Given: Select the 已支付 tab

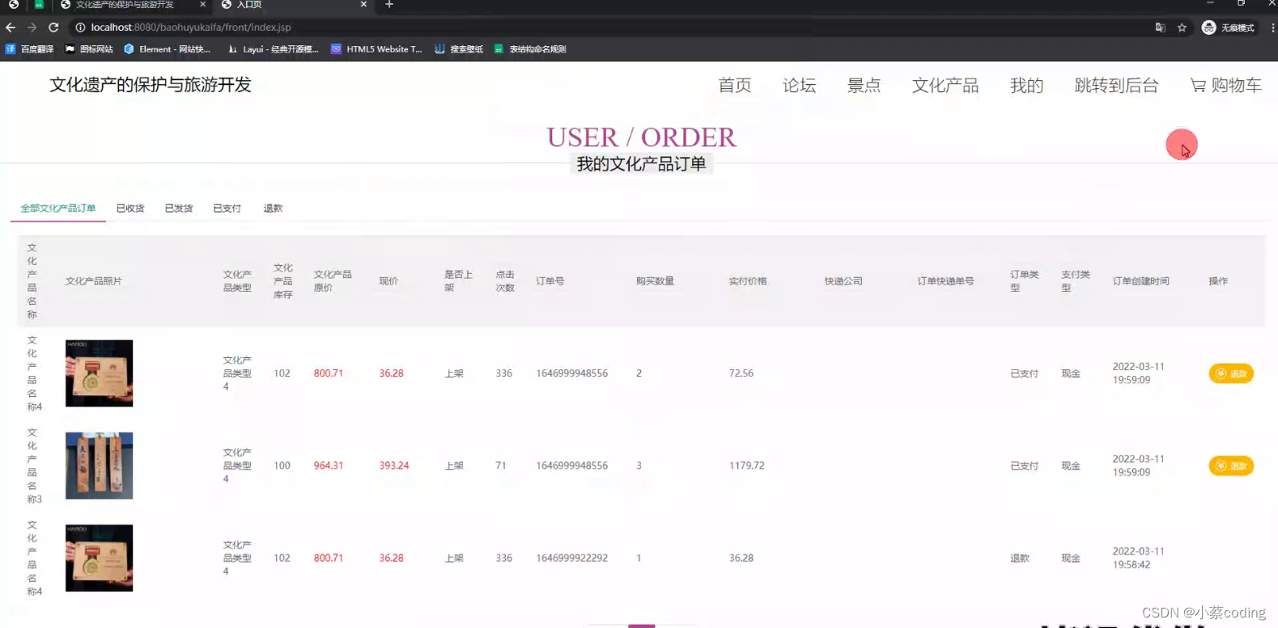Looking at the screenshot, I should click(227, 209).
